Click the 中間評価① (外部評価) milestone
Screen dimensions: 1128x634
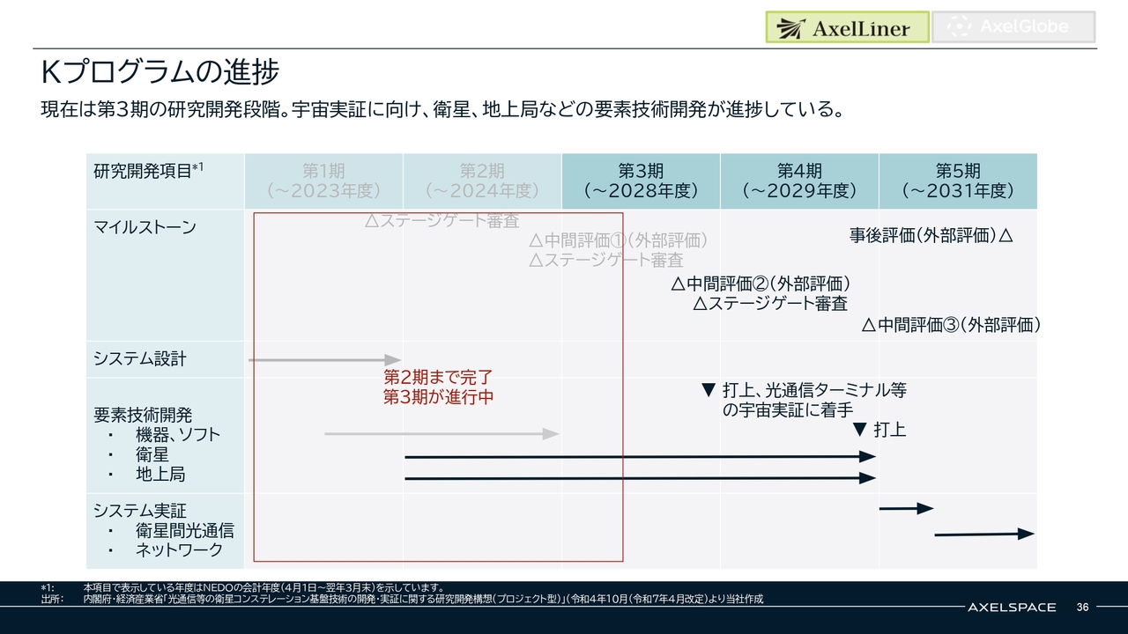pyautogui.click(x=619, y=240)
